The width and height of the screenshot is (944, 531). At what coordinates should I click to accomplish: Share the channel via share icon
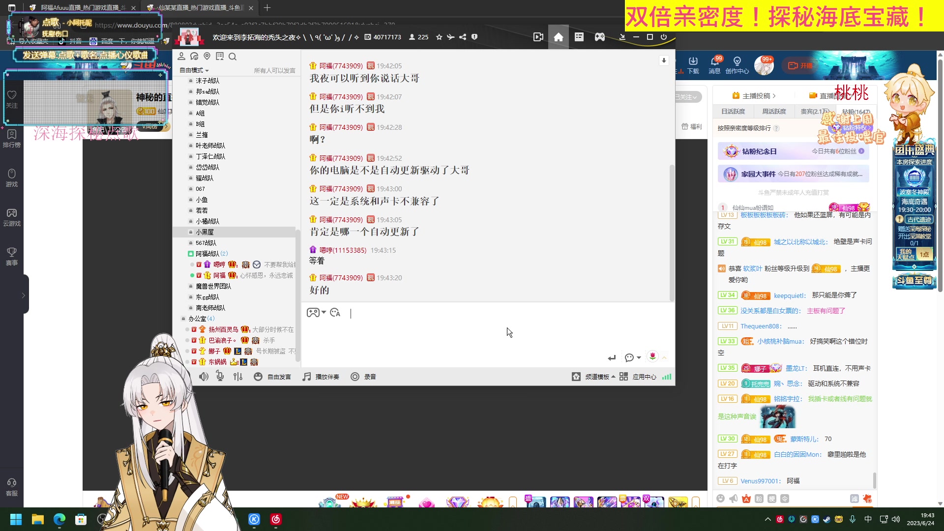tap(463, 37)
